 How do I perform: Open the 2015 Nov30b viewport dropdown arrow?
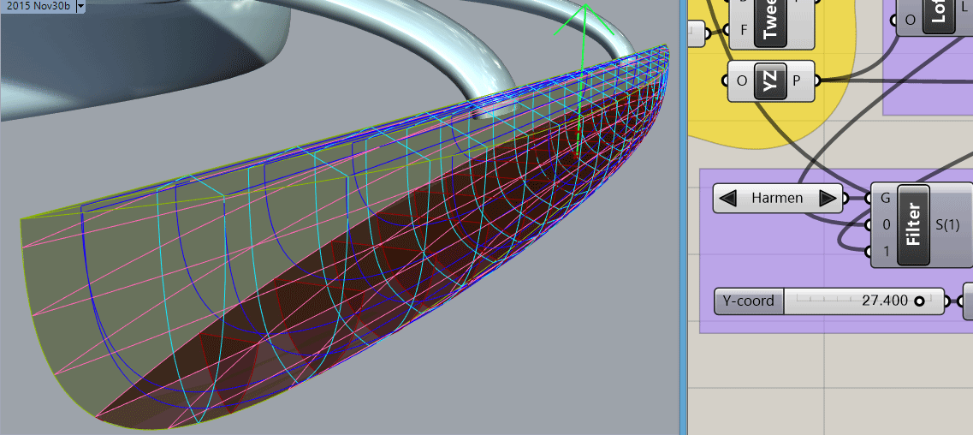(80, 6)
